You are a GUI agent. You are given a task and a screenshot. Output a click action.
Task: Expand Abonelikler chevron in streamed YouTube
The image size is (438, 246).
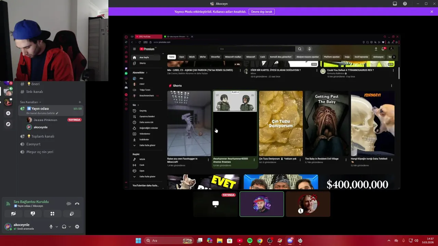[146, 72]
